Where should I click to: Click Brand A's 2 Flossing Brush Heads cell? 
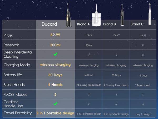point(89,85)
